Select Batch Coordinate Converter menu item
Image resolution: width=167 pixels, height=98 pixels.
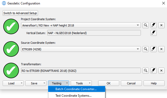tap(77, 89)
